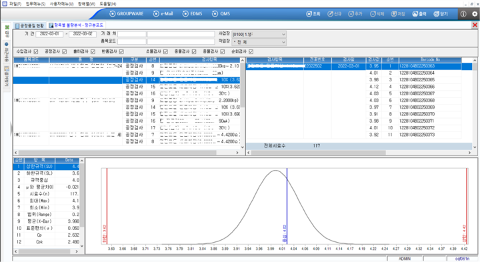This screenshot has height=262, width=480.
Task: Click the 신규 (new) toolbar icon
Action: click(334, 14)
